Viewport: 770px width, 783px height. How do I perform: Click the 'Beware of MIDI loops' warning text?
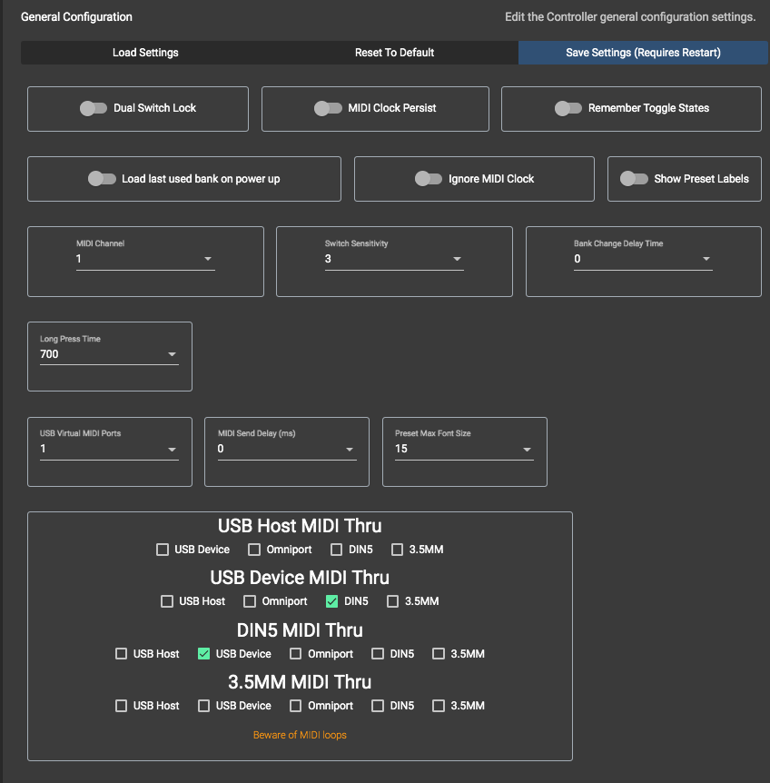[x=300, y=735]
